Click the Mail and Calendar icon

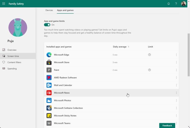pyautogui.click(x=49, y=85)
